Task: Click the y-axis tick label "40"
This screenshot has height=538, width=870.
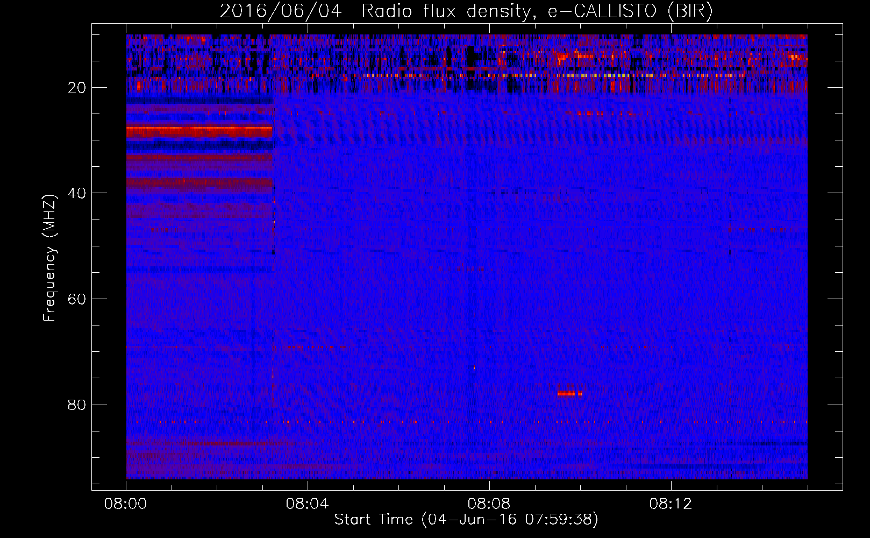Action: (77, 193)
